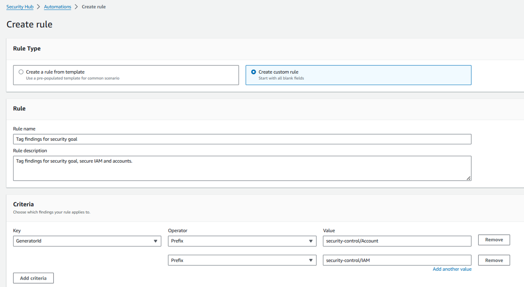Click the security-control/IAM value field
The width and height of the screenshot is (524, 287).
tap(397, 260)
